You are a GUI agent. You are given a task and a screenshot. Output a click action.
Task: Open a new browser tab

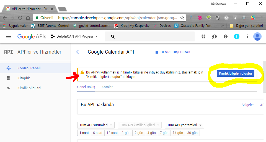[x=62, y=9]
